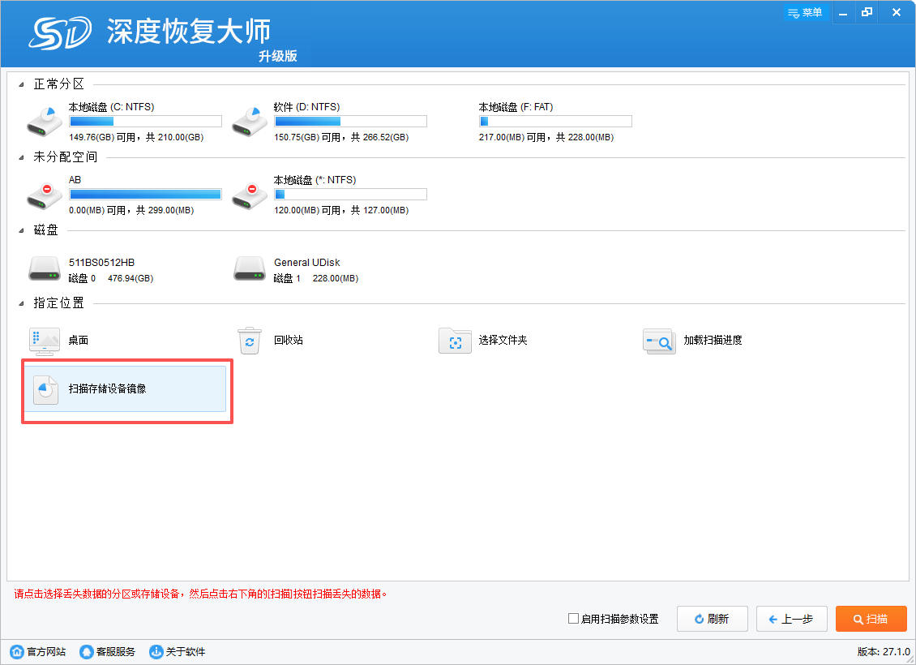Collapse the 正常分区 section

[x=21, y=84]
